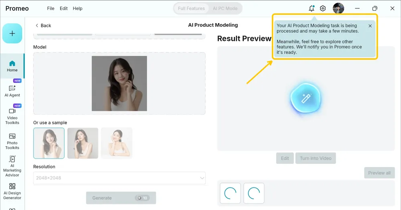
Task: Click the 'Or use a sample' label
Action: [50, 123]
